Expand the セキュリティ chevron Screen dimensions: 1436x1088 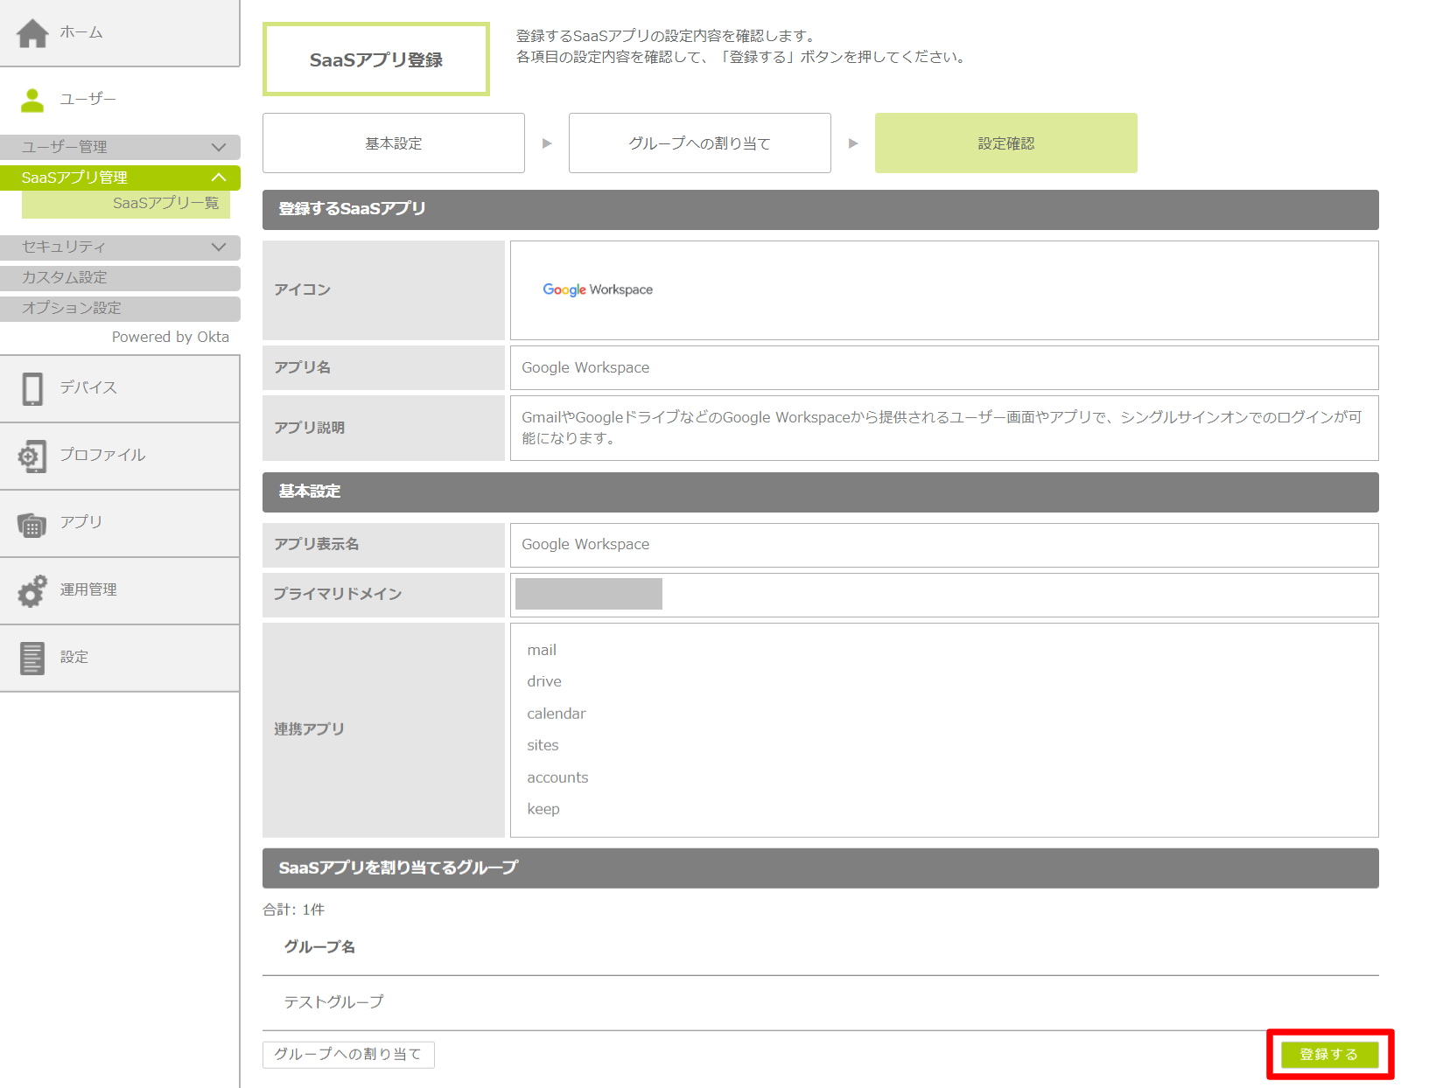coord(219,247)
